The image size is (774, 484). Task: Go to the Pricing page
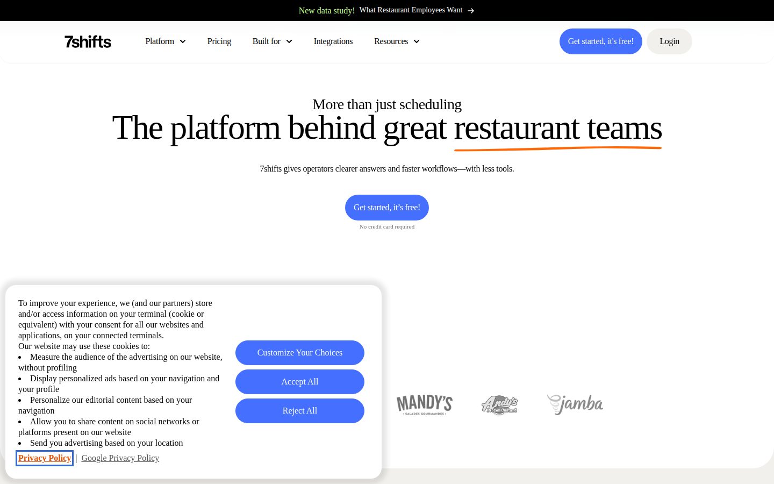219,41
